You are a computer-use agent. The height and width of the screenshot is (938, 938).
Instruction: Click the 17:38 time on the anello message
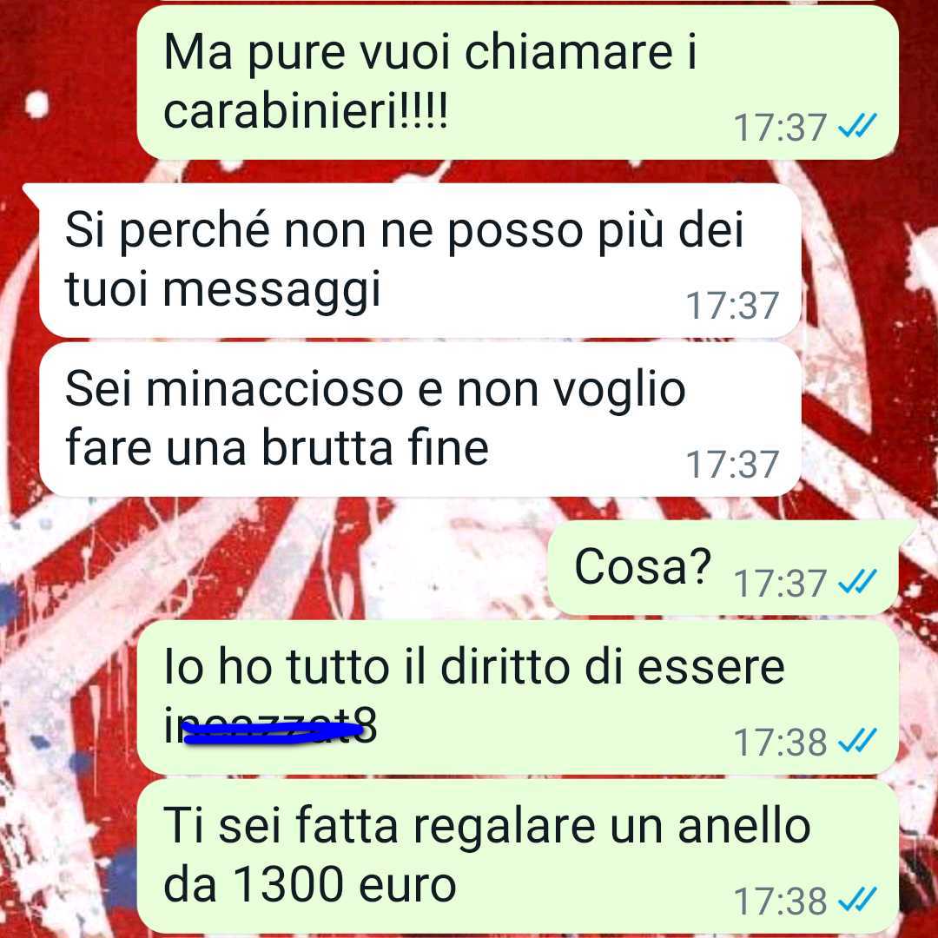[780, 902]
